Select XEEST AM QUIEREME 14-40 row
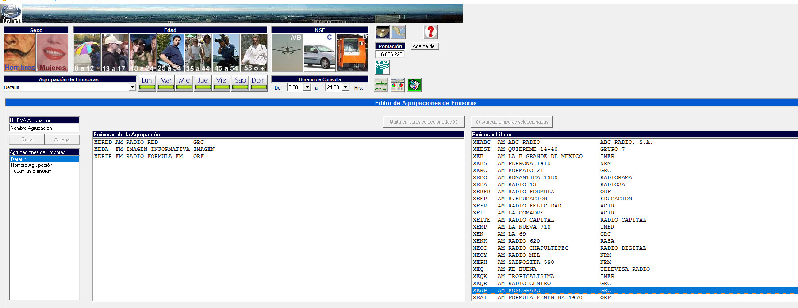 tap(635, 149)
